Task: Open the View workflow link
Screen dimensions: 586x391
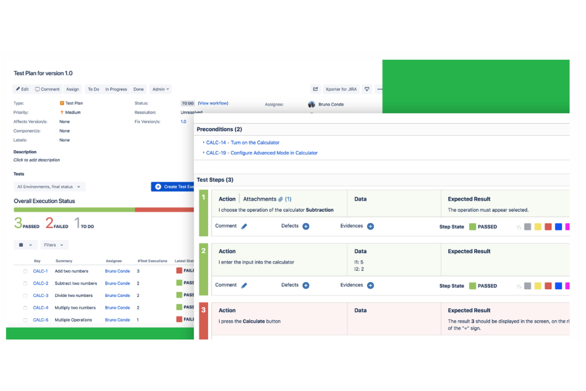Action: 213,103
